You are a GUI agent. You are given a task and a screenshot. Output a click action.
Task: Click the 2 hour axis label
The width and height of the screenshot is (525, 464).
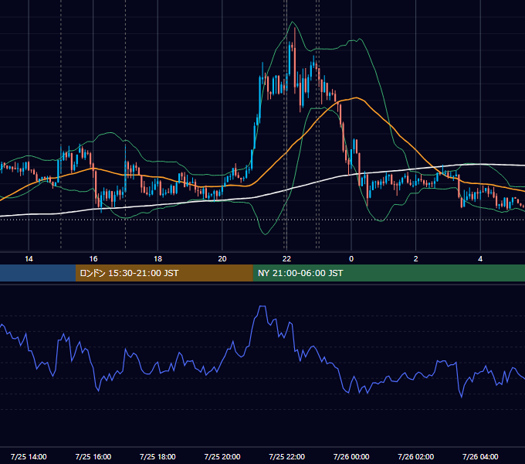[416, 259]
